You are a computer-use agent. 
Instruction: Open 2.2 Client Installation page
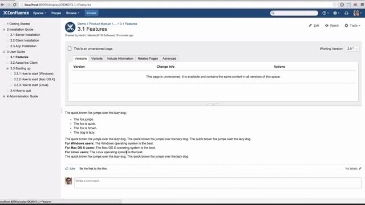(25, 40)
